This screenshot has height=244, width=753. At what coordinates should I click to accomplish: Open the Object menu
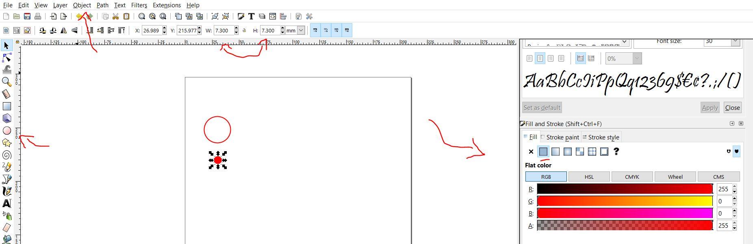82,5
